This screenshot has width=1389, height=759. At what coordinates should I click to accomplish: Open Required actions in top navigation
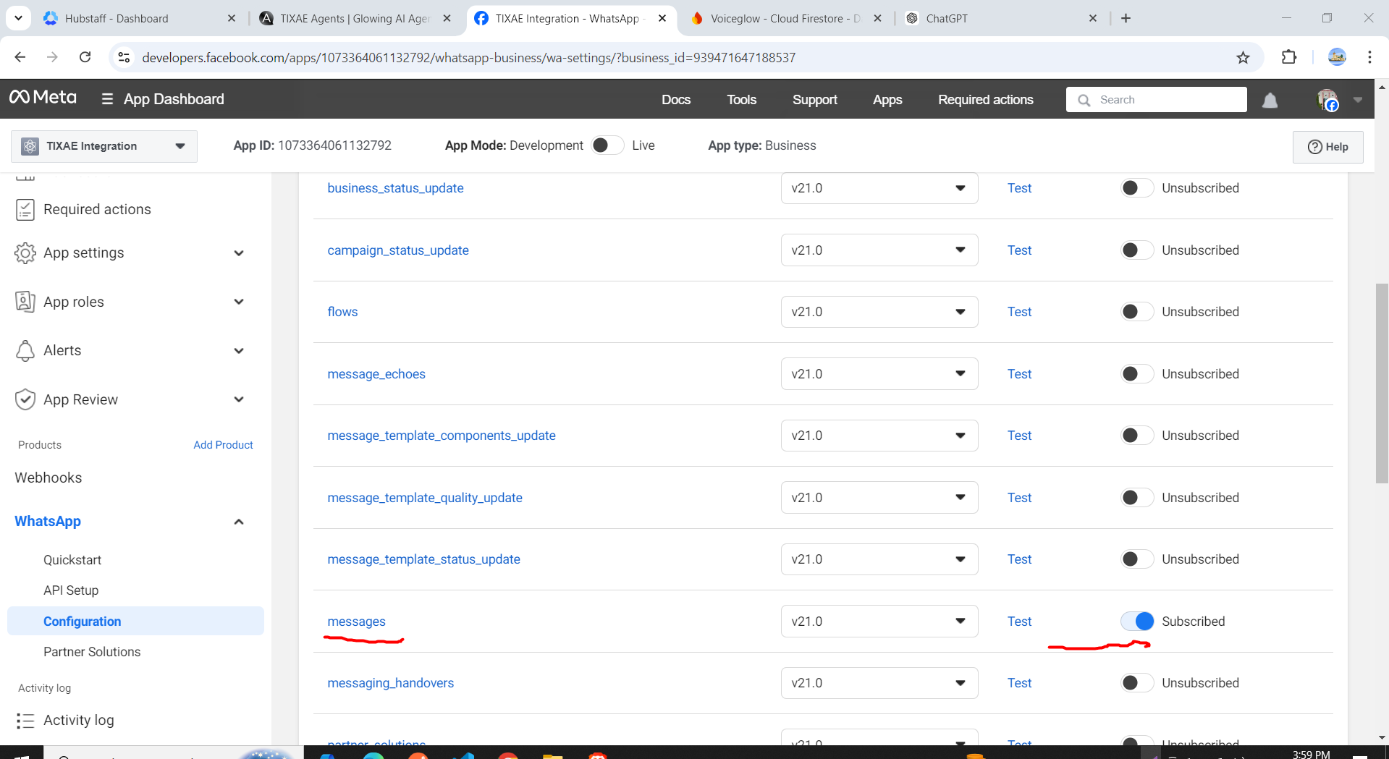tap(986, 100)
